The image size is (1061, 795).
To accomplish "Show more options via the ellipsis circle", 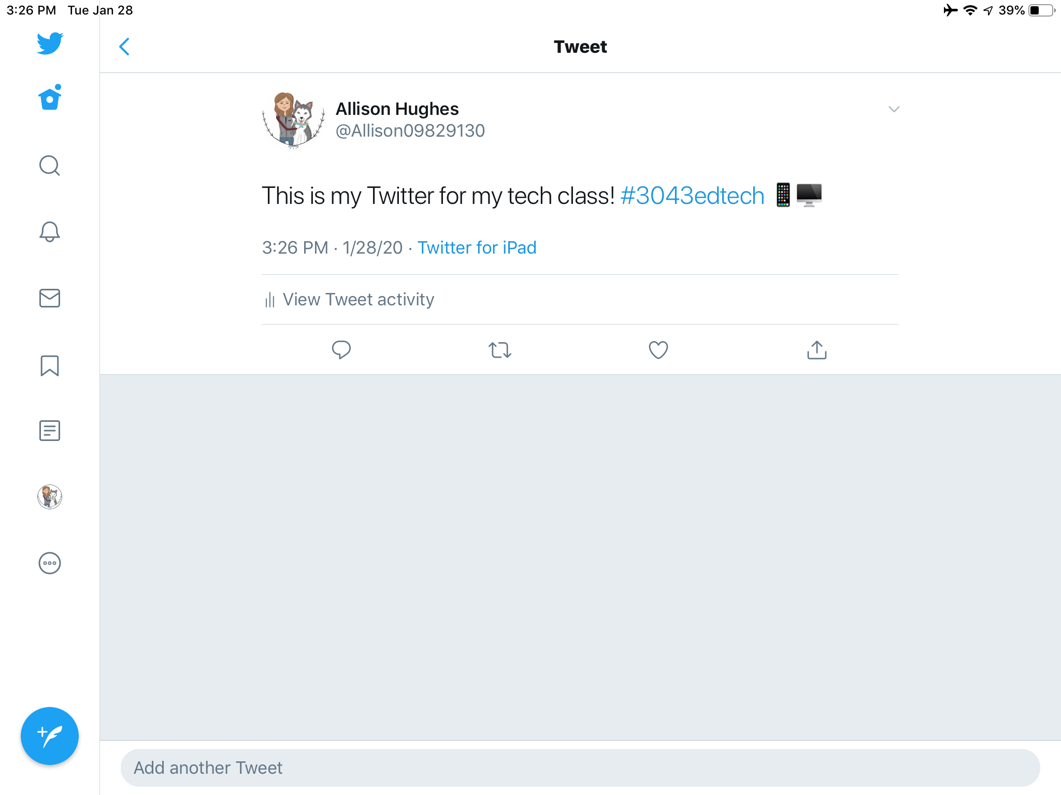I will click(50, 563).
